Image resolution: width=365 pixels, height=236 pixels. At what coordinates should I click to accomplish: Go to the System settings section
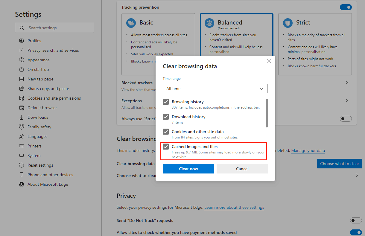34,156
